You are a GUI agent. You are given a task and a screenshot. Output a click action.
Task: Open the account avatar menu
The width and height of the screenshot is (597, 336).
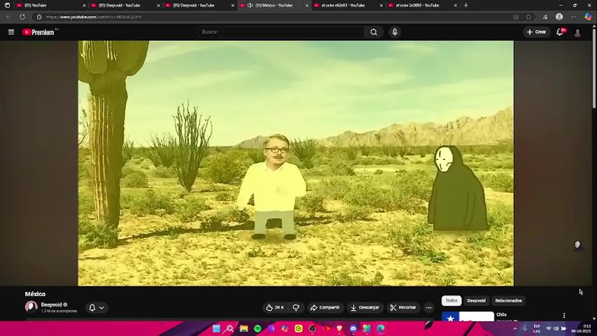pyautogui.click(x=577, y=32)
